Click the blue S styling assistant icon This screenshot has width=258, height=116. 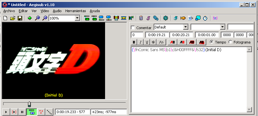[175, 18]
